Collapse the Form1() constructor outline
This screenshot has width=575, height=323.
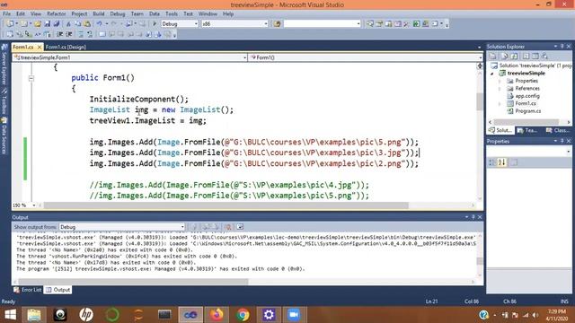pyautogui.click(x=31, y=78)
